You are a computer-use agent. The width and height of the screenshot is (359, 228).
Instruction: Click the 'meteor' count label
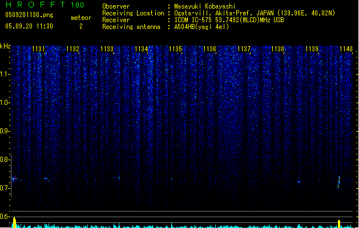81,18
